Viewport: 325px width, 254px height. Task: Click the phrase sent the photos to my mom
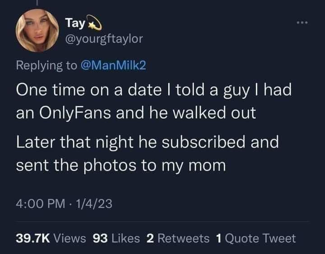click(121, 165)
